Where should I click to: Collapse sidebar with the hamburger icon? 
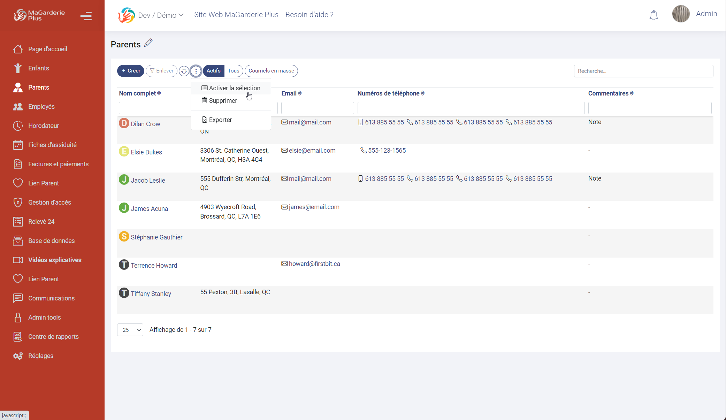point(86,16)
